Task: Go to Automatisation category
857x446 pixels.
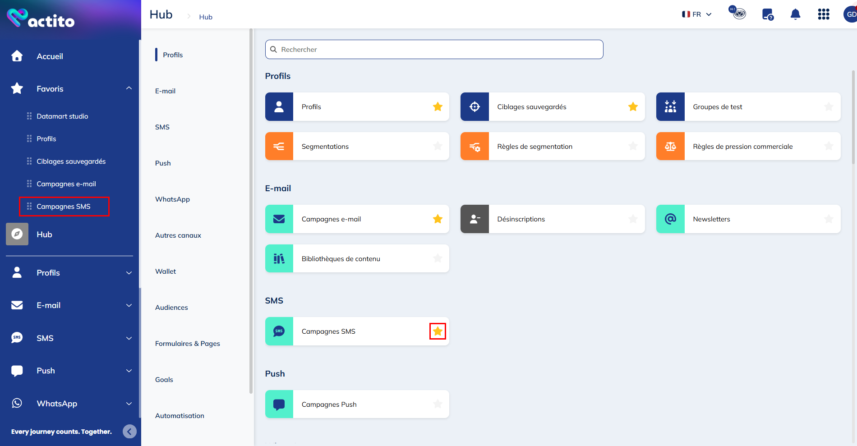Action: [x=180, y=416]
